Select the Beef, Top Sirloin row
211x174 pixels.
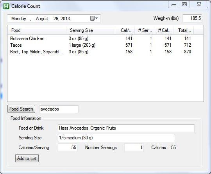point(105,52)
